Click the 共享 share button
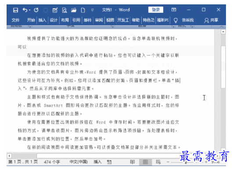 click(211, 20)
